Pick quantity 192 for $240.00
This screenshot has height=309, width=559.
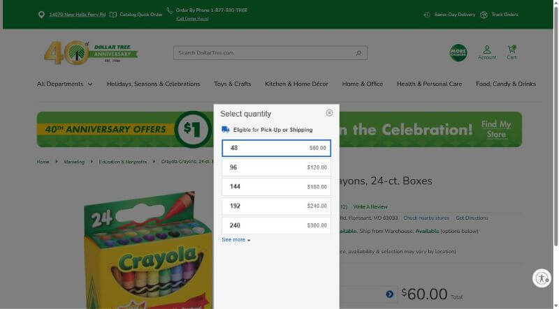pos(276,206)
